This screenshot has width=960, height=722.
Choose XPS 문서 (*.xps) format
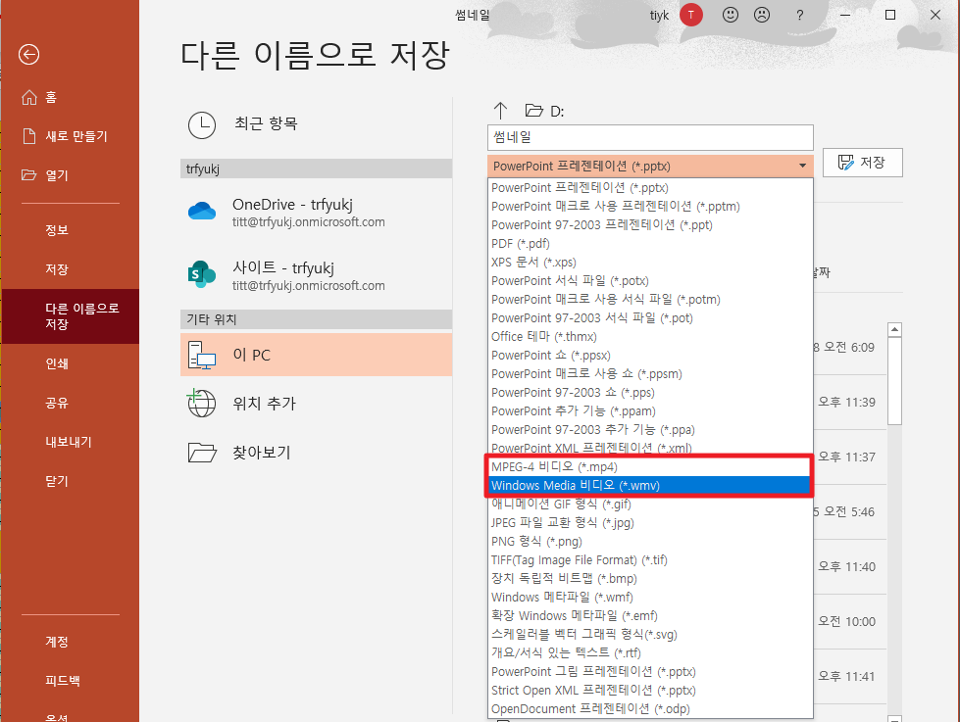click(x=650, y=262)
